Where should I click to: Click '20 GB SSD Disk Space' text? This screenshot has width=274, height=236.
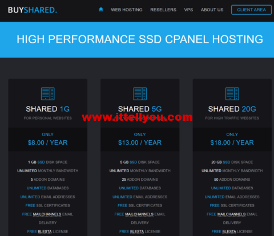(x=232, y=162)
